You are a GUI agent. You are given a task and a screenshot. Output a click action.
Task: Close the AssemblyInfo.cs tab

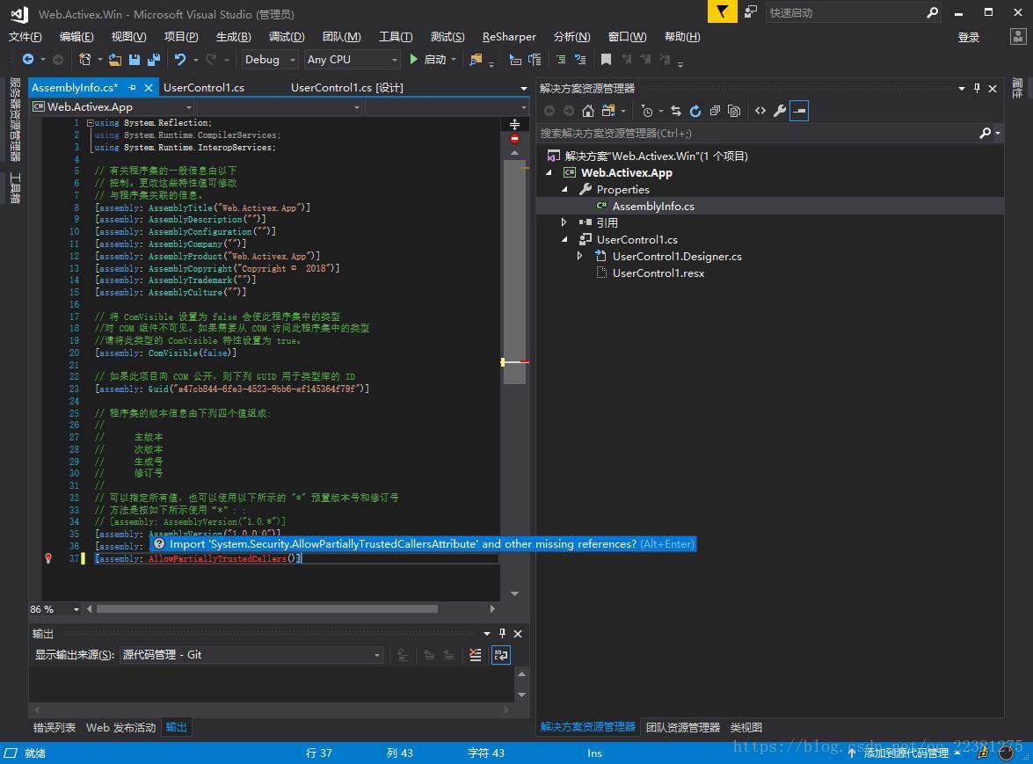[149, 88]
